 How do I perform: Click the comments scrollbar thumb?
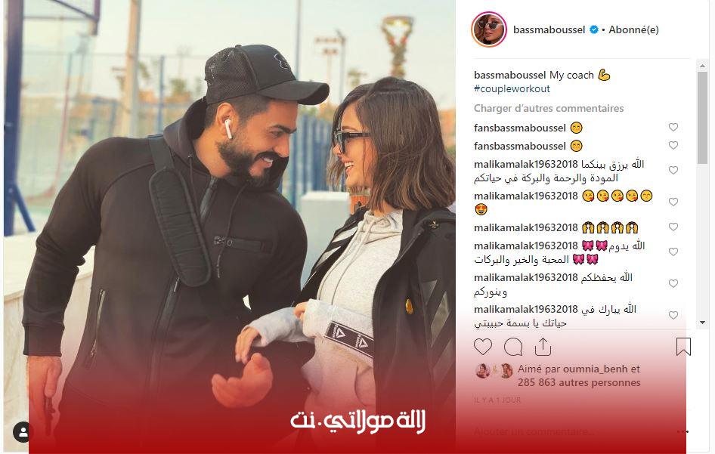click(x=702, y=118)
